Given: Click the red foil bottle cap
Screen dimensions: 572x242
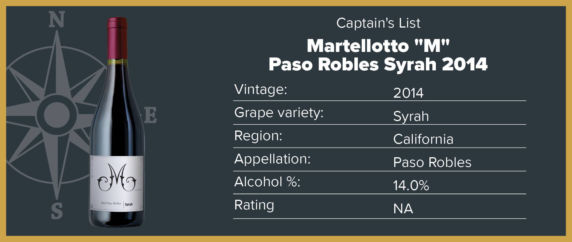Looking at the screenshot, I should [x=117, y=38].
